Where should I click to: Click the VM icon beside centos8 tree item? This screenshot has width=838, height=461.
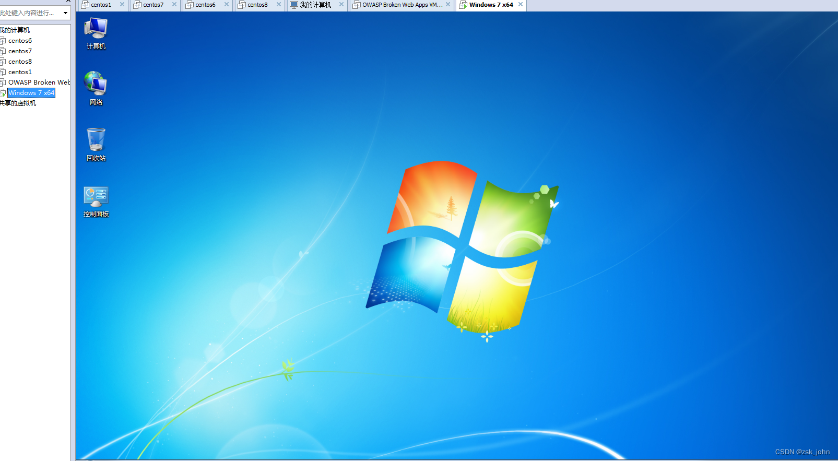3,62
